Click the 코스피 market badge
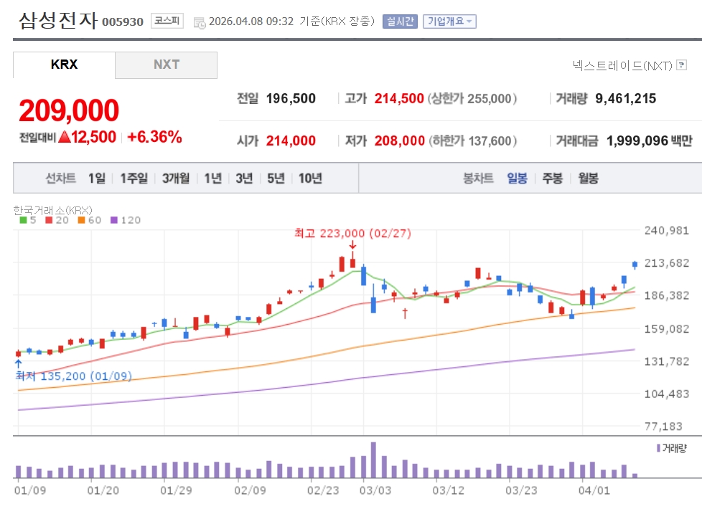The image size is (702, 509). coord(167,21)
